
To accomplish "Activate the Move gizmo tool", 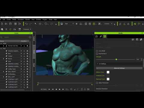I will [x=40, y=24].
